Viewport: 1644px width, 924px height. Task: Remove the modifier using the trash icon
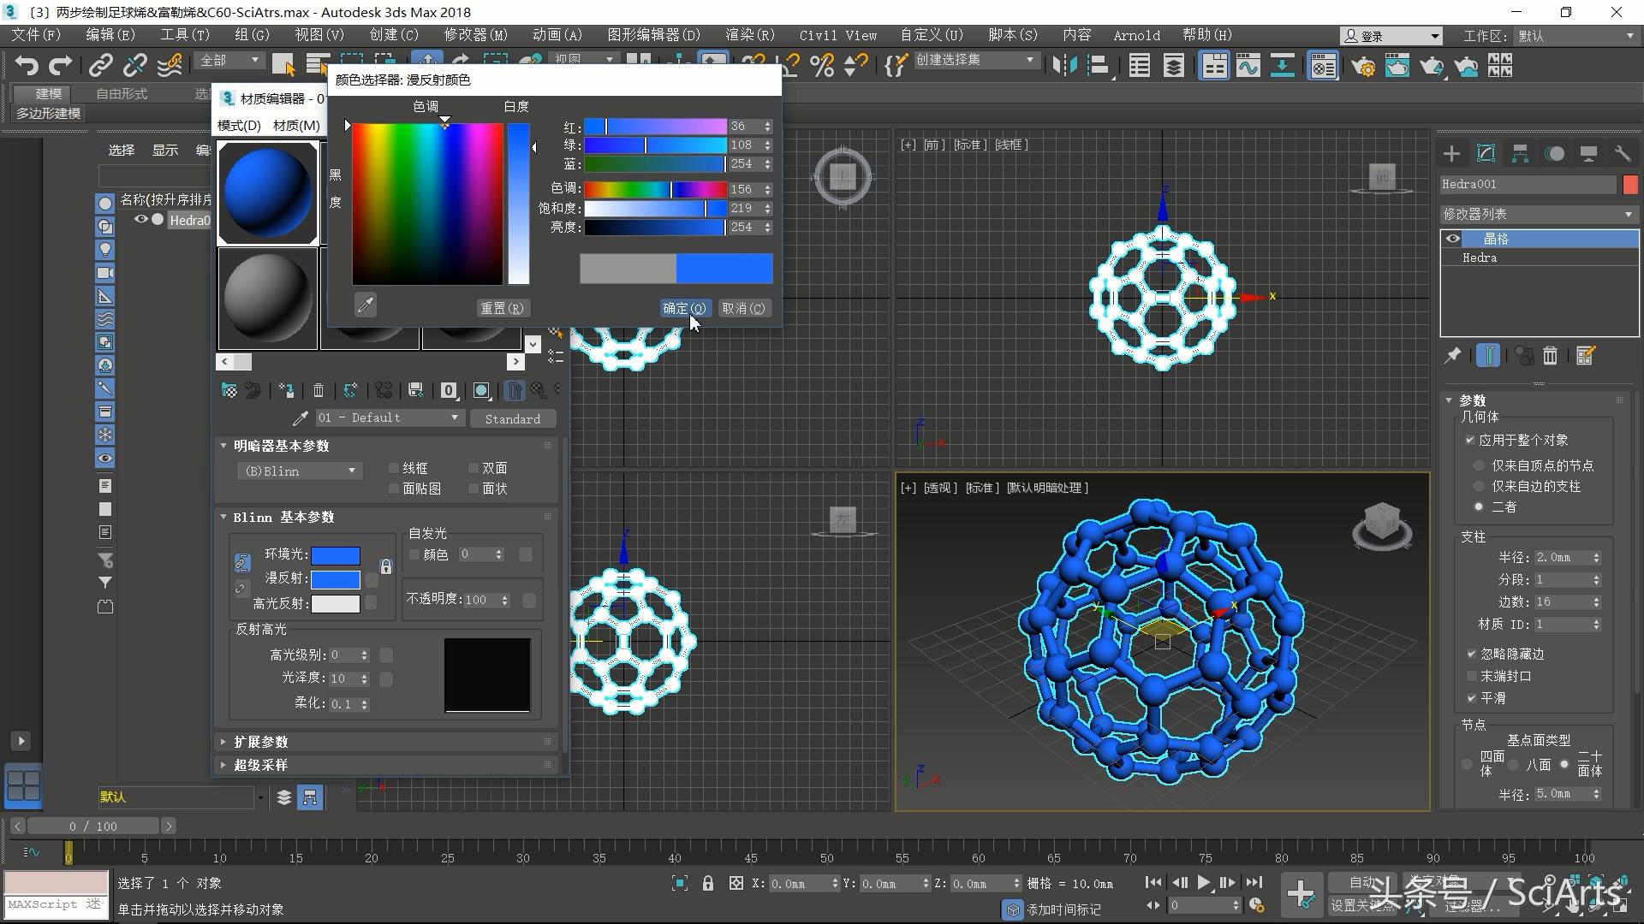coord(1550,355)
